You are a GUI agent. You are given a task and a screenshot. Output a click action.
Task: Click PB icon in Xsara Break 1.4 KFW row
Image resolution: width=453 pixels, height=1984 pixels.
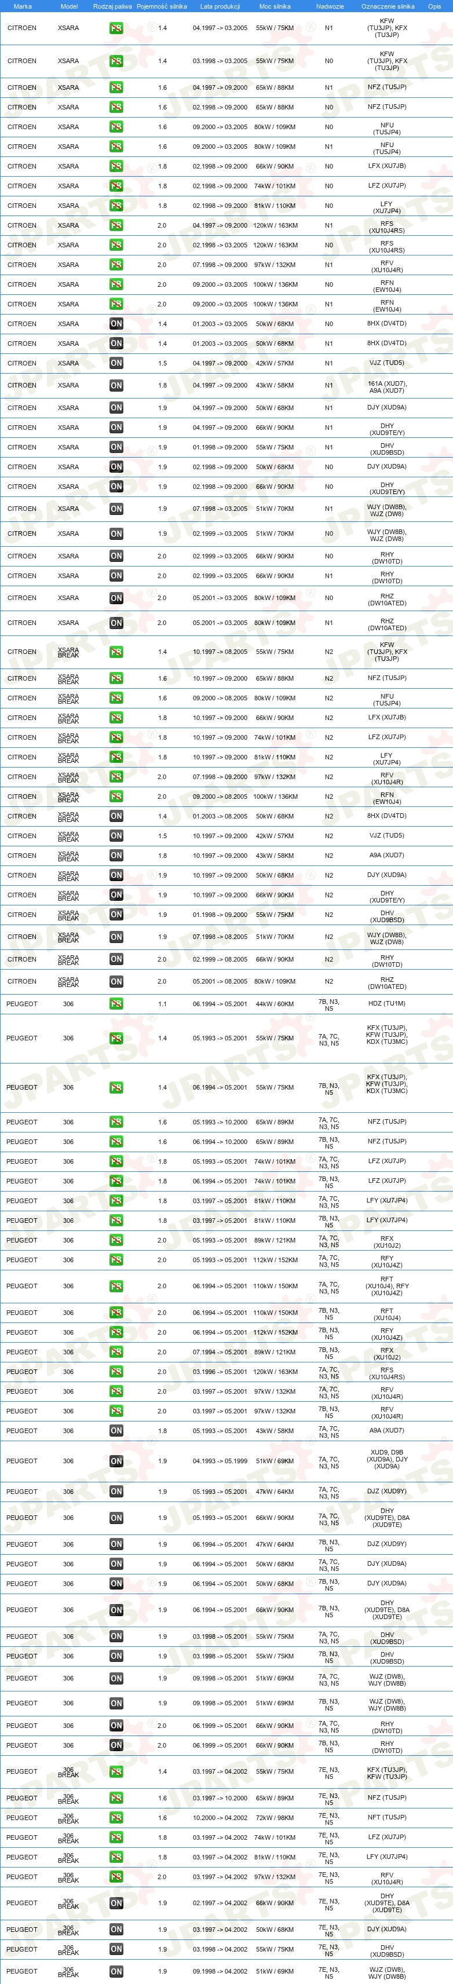tap(116, 652)
